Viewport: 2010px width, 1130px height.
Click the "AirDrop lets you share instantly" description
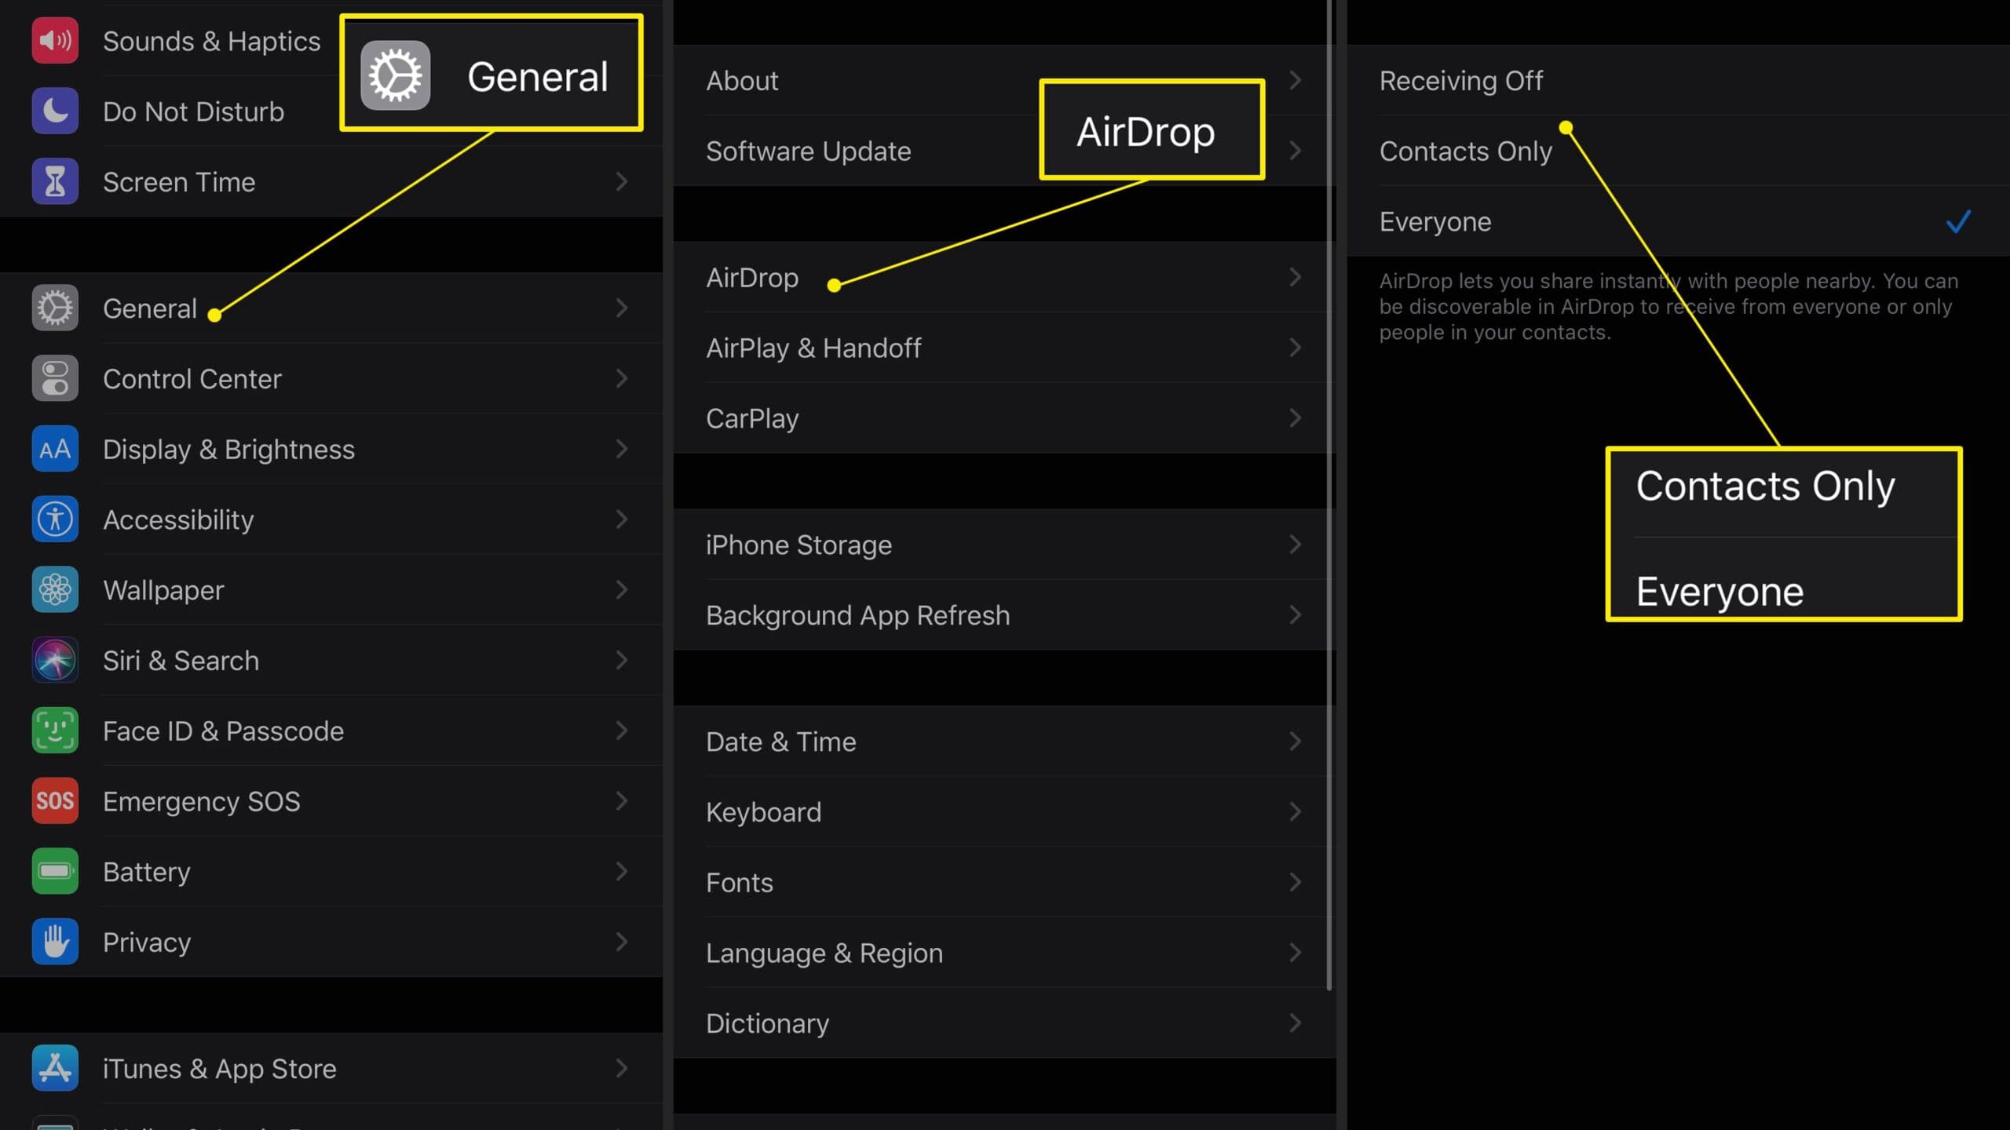click(1668, 307)
